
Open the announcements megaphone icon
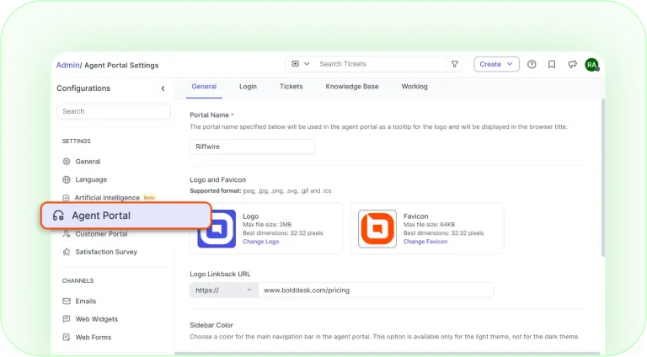pyautogui.click(x=572, y=64)
